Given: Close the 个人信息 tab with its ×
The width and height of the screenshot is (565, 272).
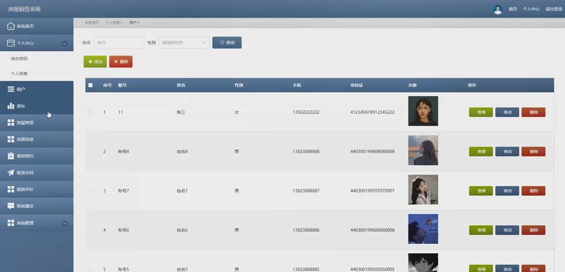Looking at the screenshot, I should pyautogui.click(x=122, y=23).
